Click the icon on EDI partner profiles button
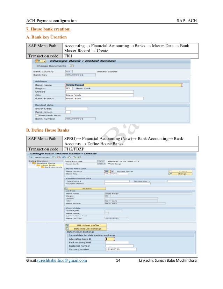This screenshot has width=223, height=289. pyautogui.click(x=67, y=225)
